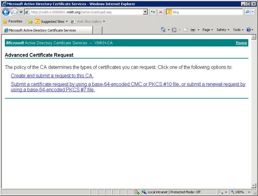Click the red Stop loading icon
258x196 pixels.
point(161,12)
